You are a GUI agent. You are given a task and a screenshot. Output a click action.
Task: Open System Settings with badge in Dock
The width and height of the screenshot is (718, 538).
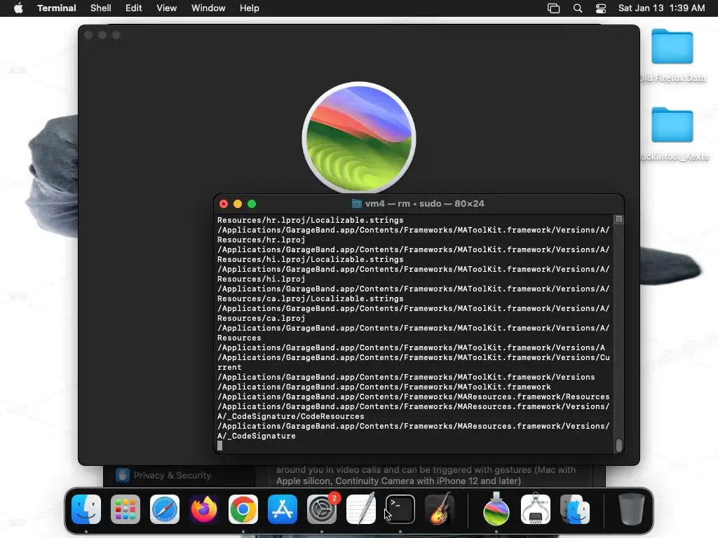tap(322, 509)
